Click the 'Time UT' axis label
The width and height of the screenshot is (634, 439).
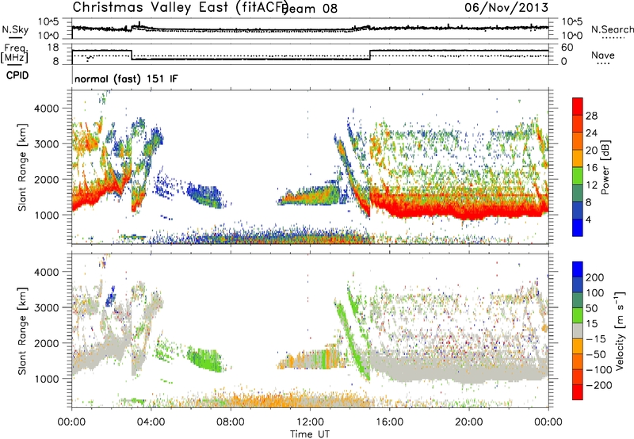tap(310, 434)
